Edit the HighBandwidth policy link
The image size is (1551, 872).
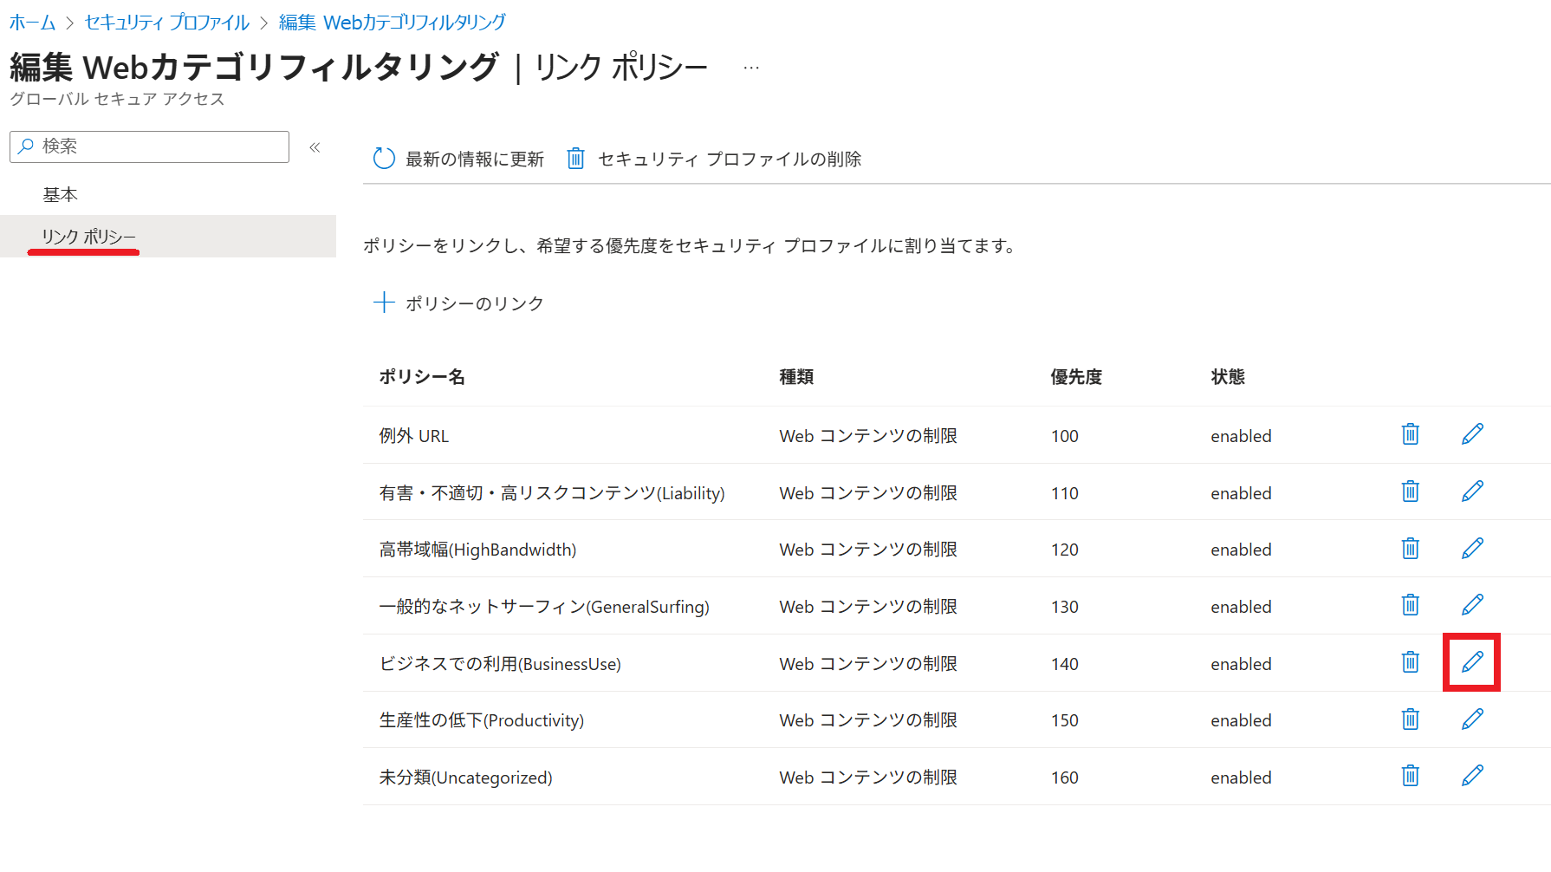tap(1472, 549)
